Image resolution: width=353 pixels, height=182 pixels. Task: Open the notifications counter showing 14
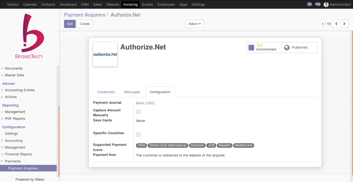pyautogui.click(x=309, y=4)
